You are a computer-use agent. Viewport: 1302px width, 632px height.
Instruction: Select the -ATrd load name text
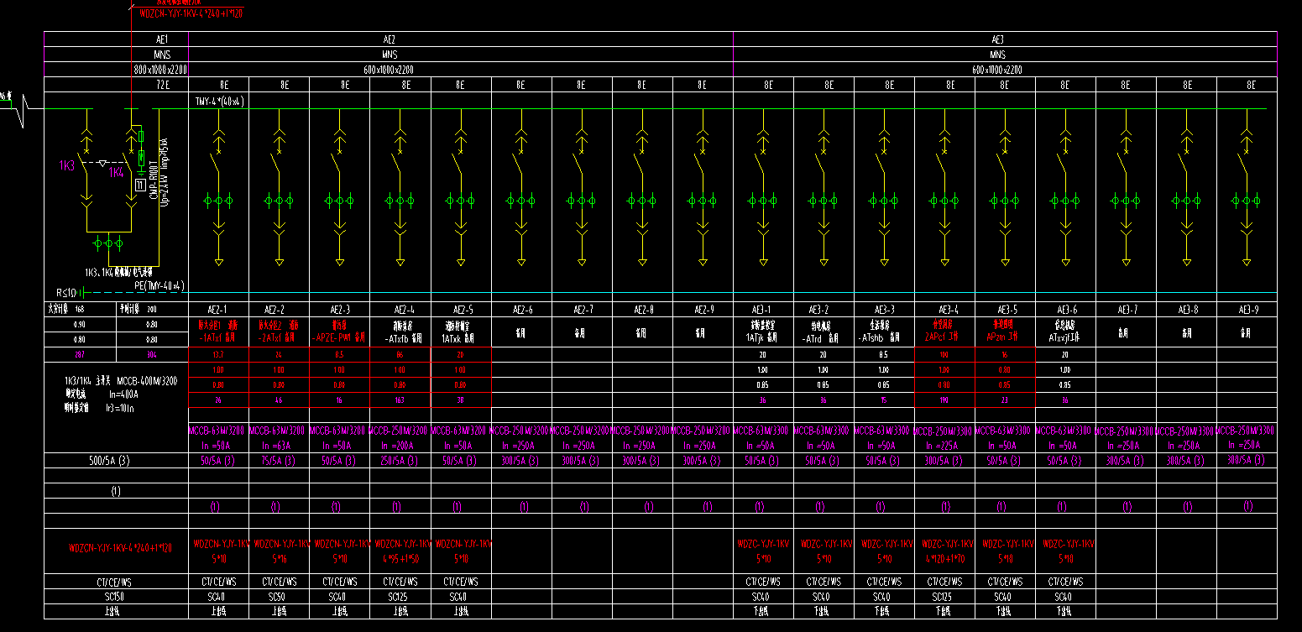[813, 337]
